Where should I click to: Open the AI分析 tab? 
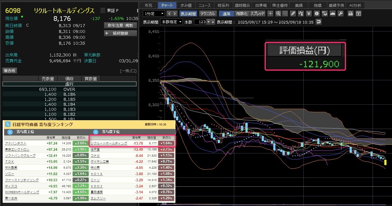[355, 5]
